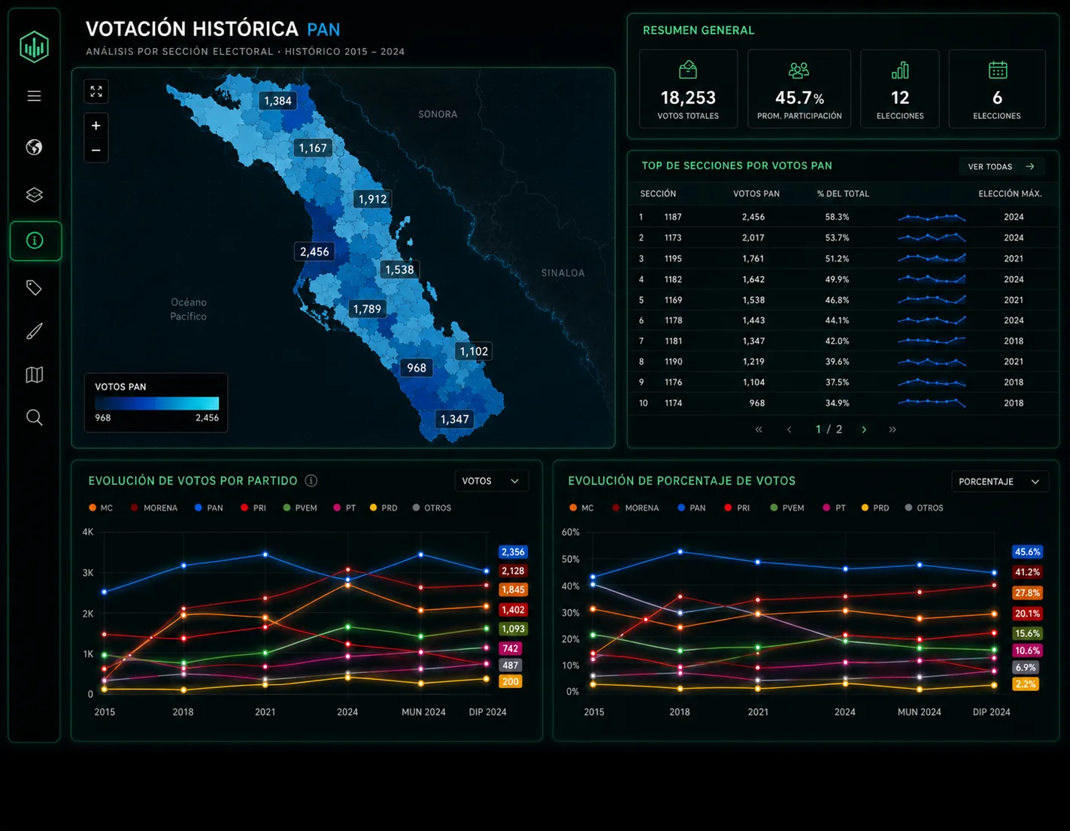The image size is (1070, 831).
Task: Click the bar-chart app logo in the sidebar
Action: coord(34,47)
